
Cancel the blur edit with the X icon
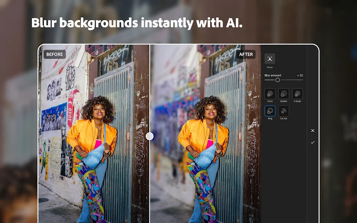pos(312,131)
